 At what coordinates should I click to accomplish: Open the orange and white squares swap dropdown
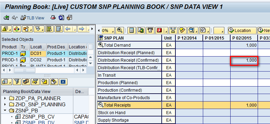[27, 29]
